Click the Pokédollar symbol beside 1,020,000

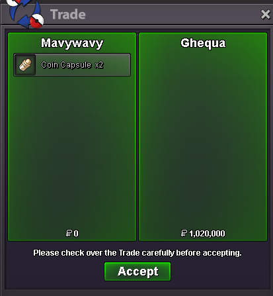pos(184,233)
